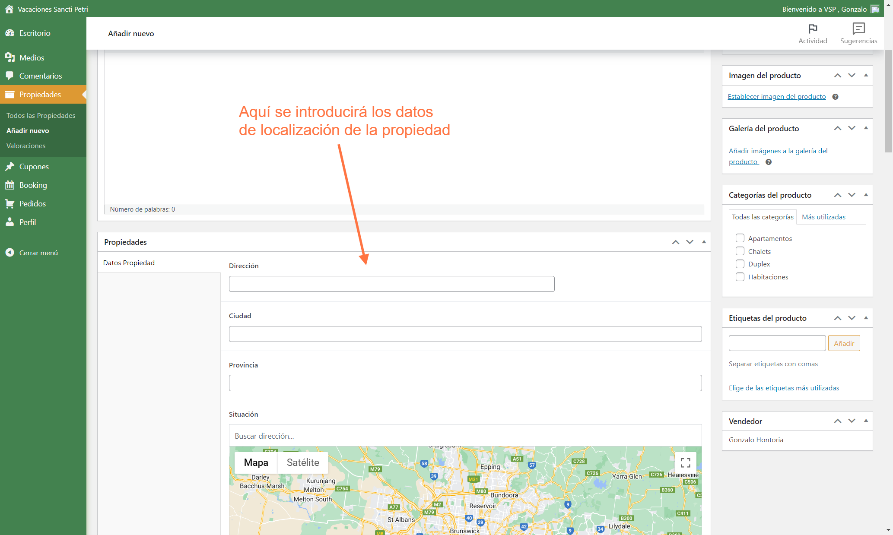893x535 pixels.
Task: Open the Escritorio dashboard icon
Action: click(x=10, y=33)
